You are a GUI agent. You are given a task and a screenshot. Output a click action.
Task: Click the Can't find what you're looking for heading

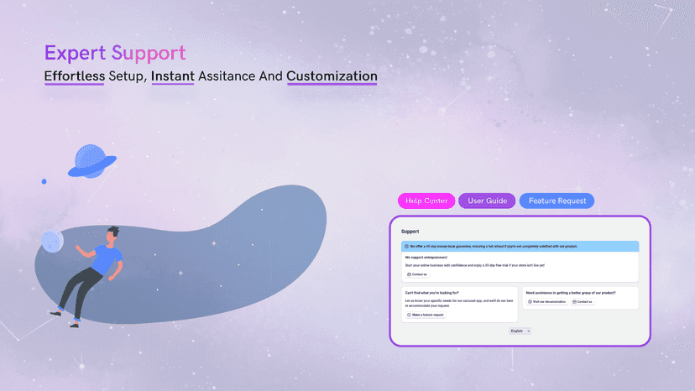coord(431,293)
